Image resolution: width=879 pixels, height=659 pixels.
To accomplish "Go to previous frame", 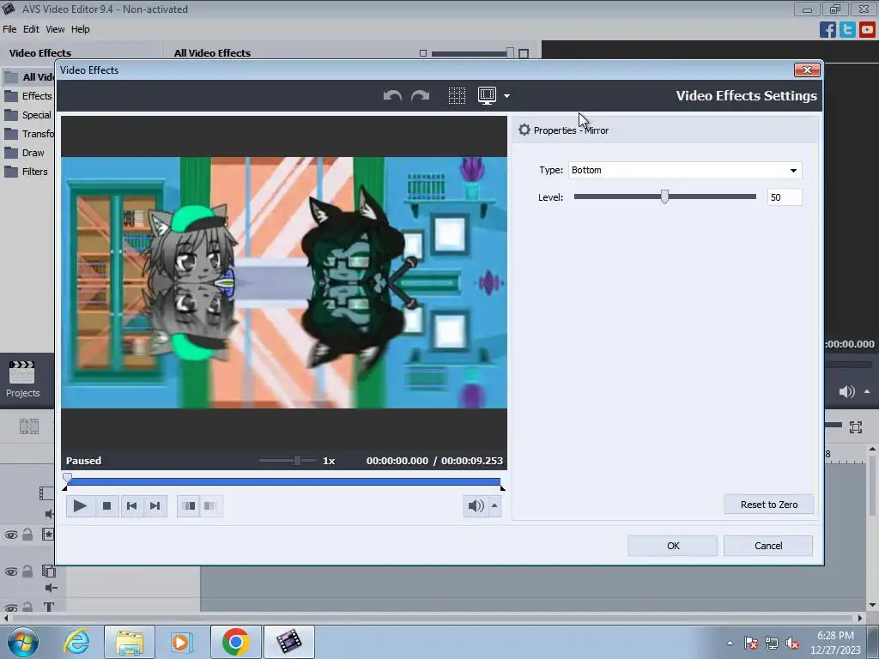I will point(131,506).
